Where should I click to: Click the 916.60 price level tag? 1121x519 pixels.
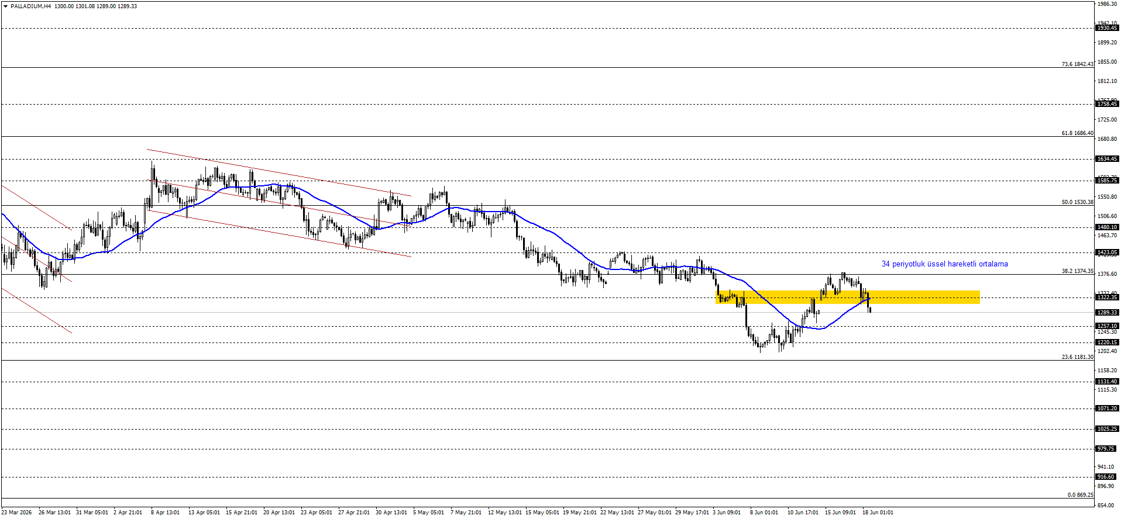click(x=1107, y=477)
